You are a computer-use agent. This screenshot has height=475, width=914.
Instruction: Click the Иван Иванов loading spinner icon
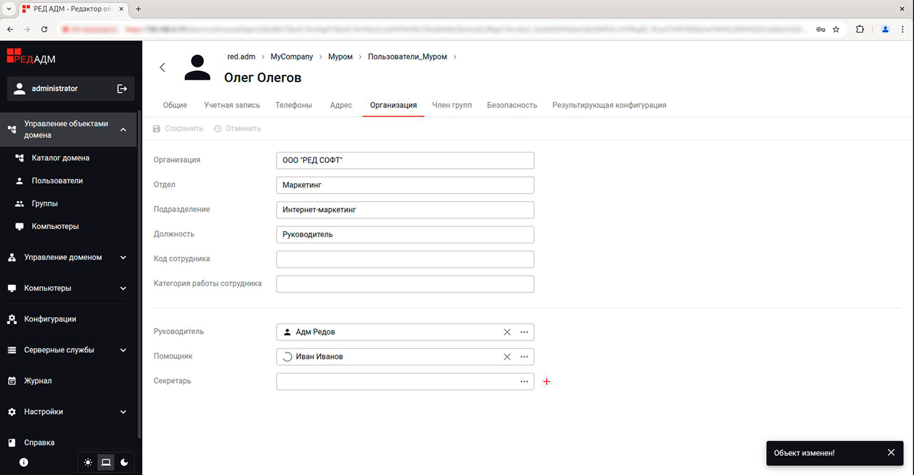pos(287,357)
